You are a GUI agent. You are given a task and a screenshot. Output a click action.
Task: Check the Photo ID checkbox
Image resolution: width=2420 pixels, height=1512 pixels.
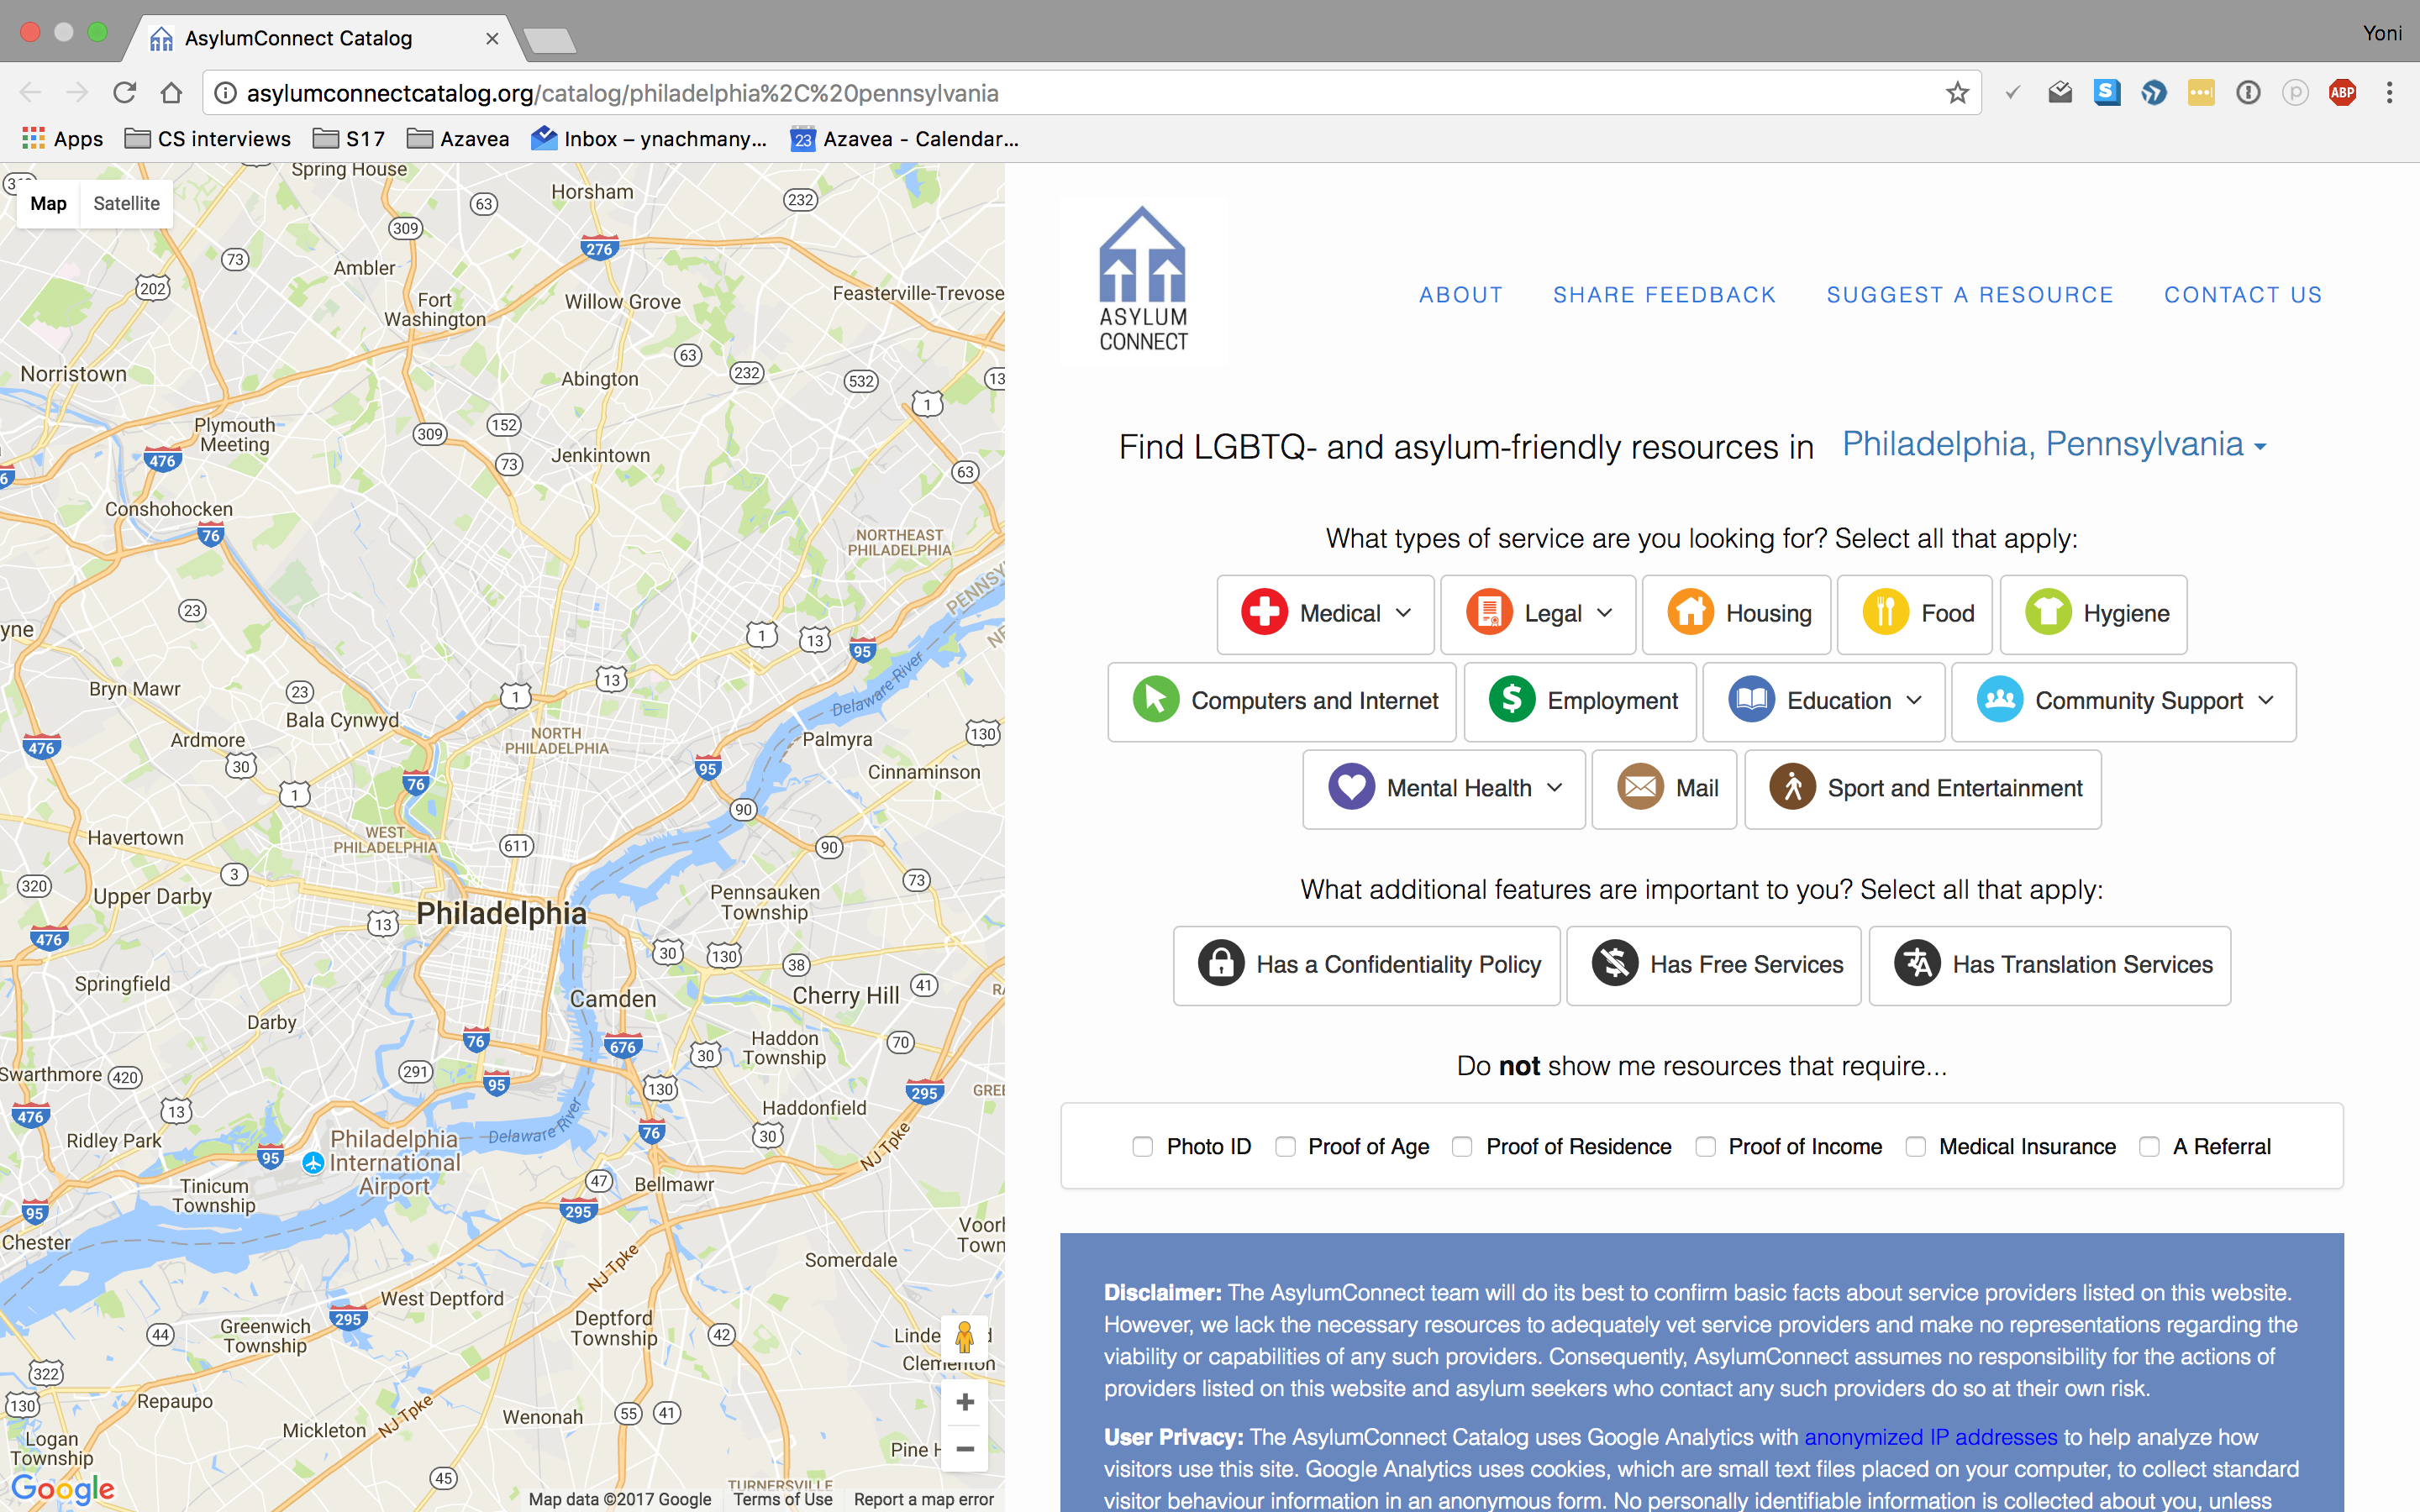tap(1142, 1146)
